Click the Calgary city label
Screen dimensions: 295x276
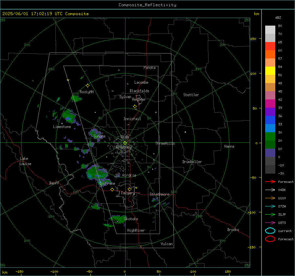128,193
